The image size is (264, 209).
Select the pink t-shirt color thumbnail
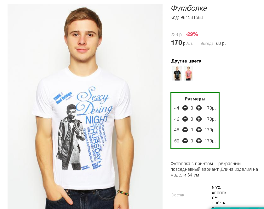pyautogui.click(x=188, y=73)
